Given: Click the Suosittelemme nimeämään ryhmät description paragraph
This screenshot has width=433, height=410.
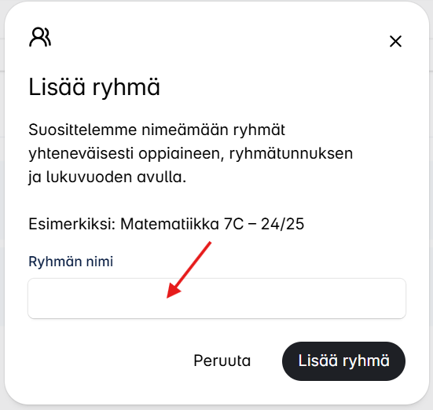Looking at the screenshot, I should 190,153.
